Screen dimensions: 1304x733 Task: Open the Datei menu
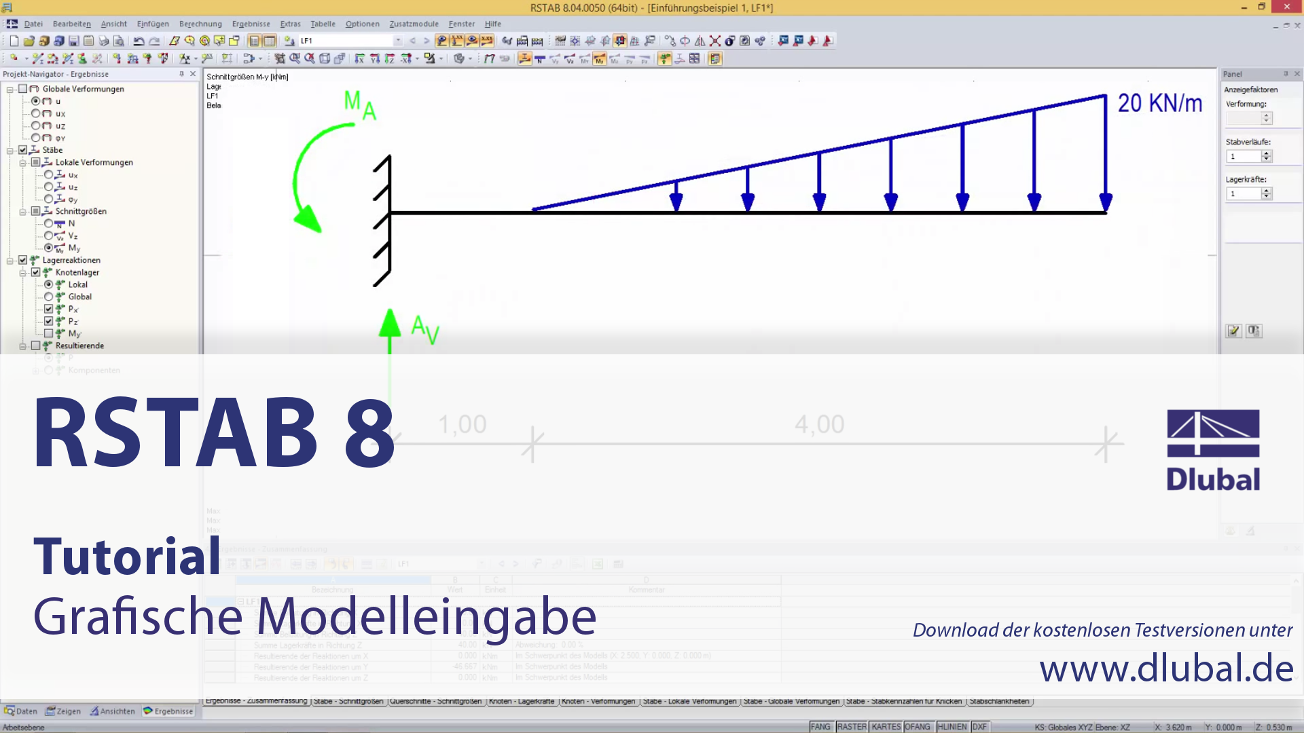tap(33, 24)
